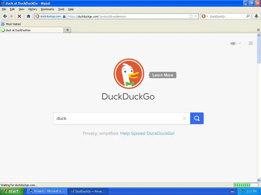This screenshot has width=261, height=195.
Task: Open the Bookmarks menu
Action: coord(48,9)
